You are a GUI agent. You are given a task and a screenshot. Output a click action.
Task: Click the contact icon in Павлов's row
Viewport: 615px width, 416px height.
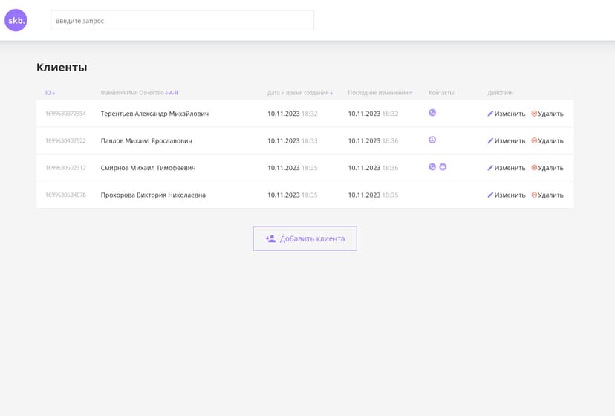(x=432, y=140)
